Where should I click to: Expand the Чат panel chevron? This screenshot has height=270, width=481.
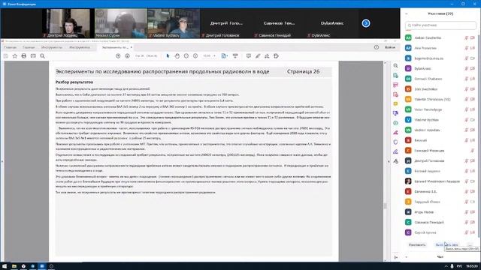[407, 257]
